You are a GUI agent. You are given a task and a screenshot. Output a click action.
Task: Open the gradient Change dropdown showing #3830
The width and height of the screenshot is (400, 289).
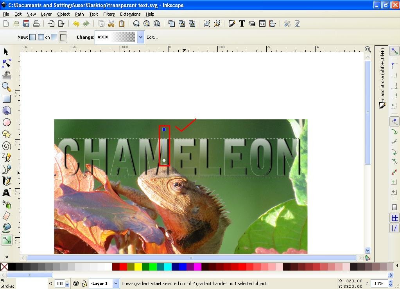140,37
